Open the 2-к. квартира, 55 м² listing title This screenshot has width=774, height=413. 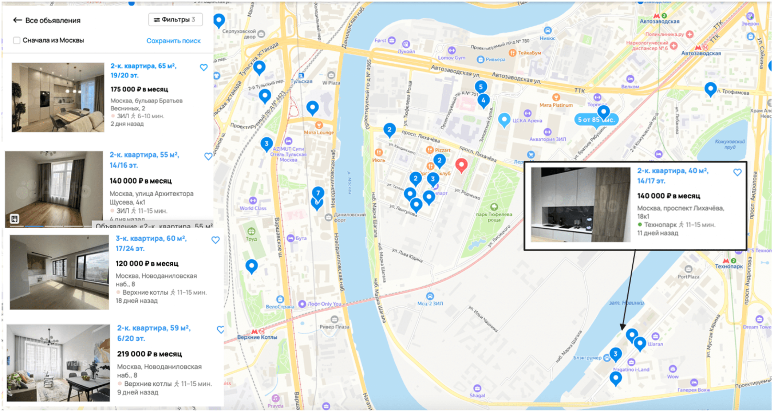click(x=144, y=160)
